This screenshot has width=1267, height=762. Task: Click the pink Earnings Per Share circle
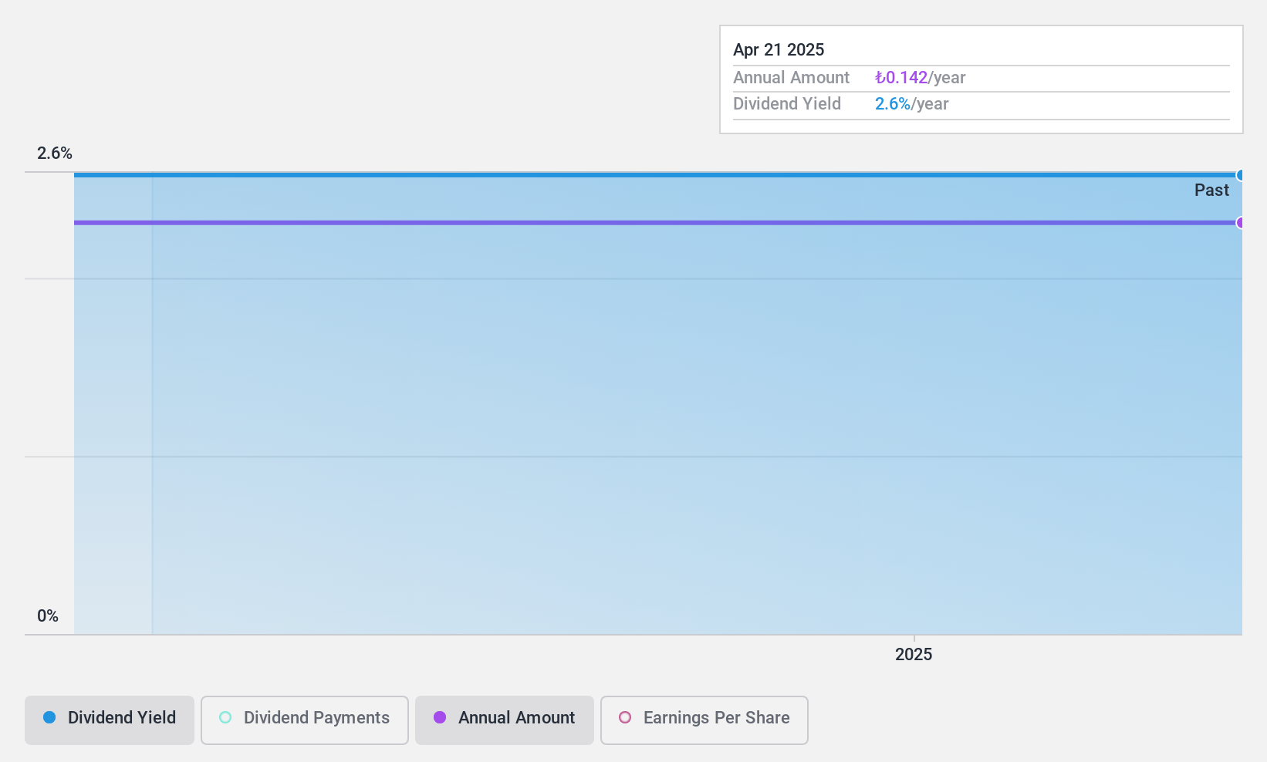pyautogui.click(x=625, y=717)
